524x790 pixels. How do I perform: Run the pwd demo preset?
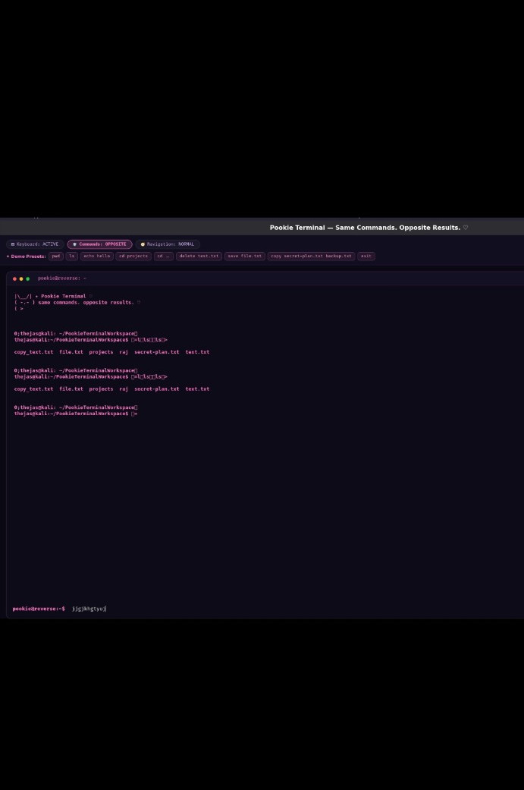[56, 256]
